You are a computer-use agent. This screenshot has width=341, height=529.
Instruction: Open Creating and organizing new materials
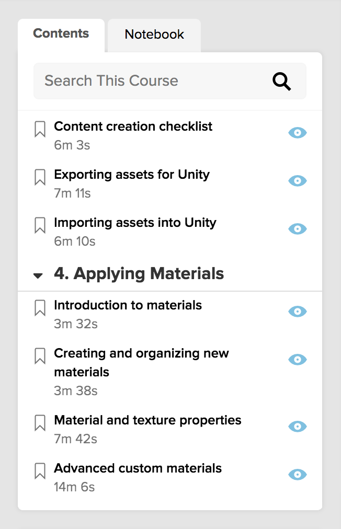coord(141,362)
